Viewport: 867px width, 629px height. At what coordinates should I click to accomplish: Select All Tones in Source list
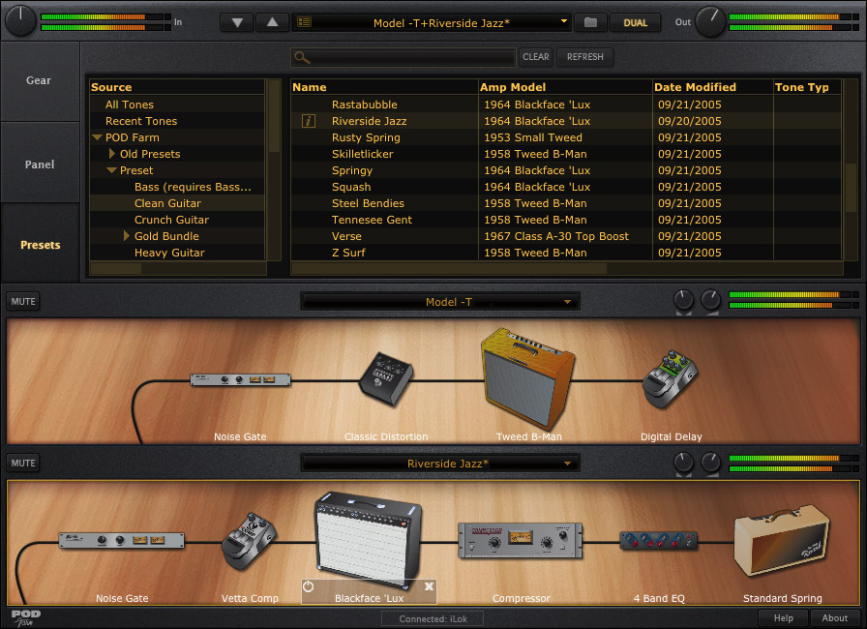pyautogui.click(x=177, y=105)
